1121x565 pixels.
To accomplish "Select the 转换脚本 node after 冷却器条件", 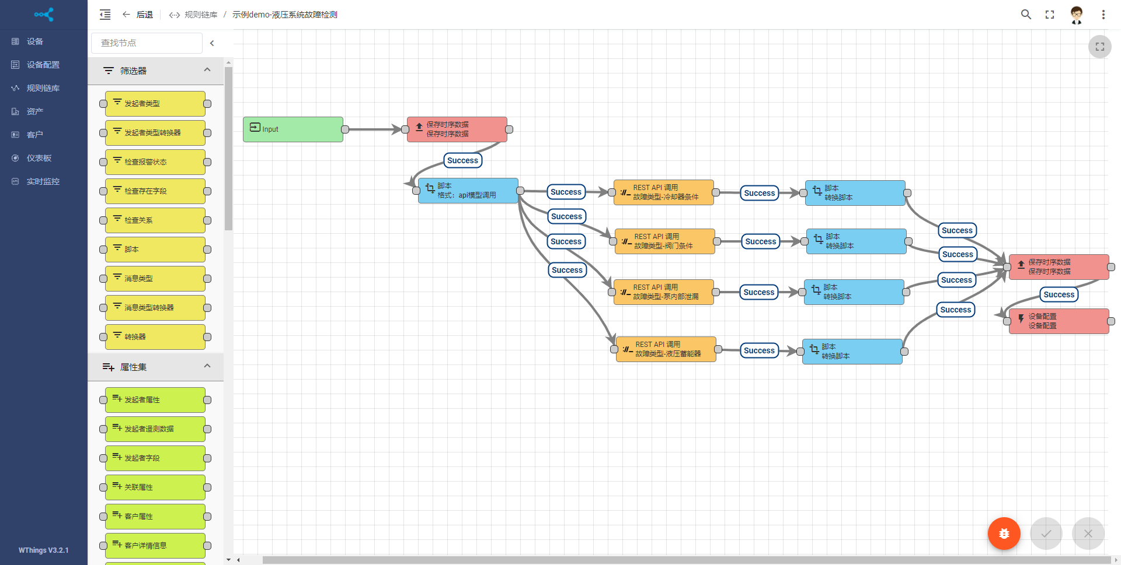I will coord(855,193).
